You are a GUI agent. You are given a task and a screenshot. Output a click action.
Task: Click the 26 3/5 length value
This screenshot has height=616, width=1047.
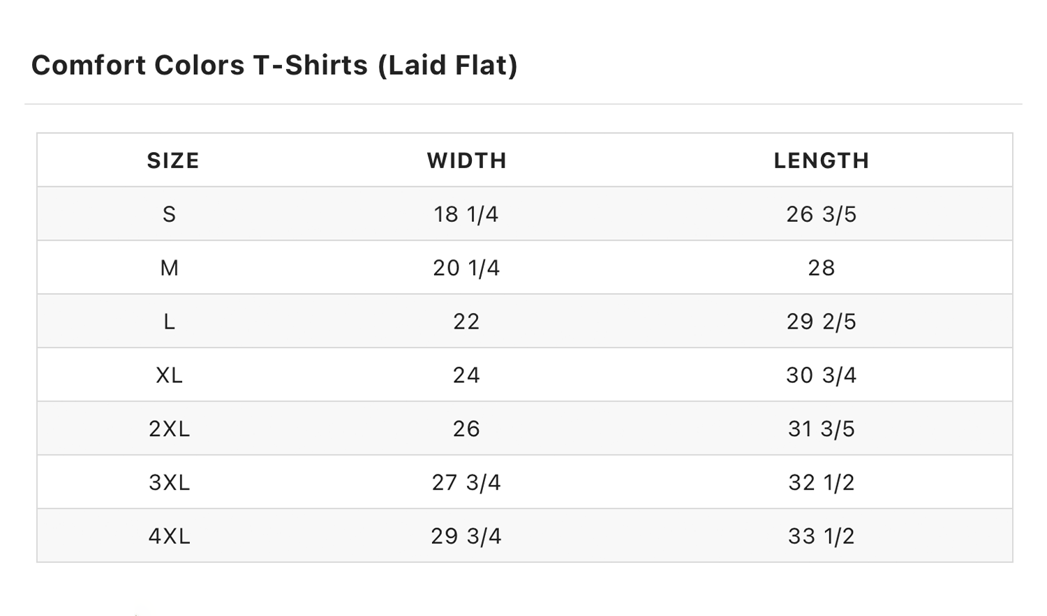(x=822, y=214)
